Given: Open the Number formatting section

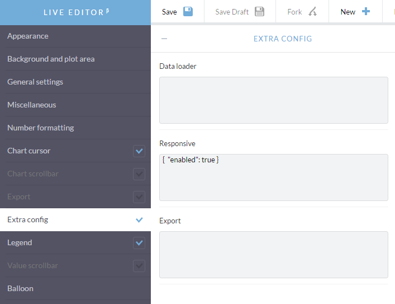Looking at the screenshot, I should click(x=40, y=128).
